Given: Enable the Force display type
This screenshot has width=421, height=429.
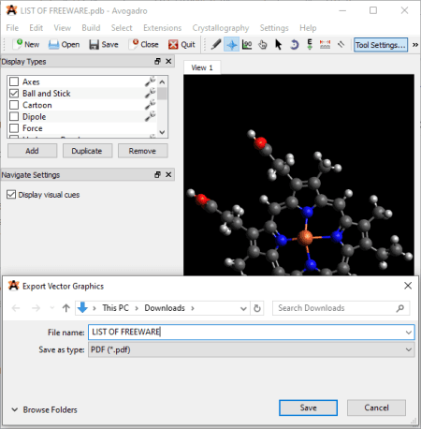Looking at the screenshot, I should [x=14, y=128].
